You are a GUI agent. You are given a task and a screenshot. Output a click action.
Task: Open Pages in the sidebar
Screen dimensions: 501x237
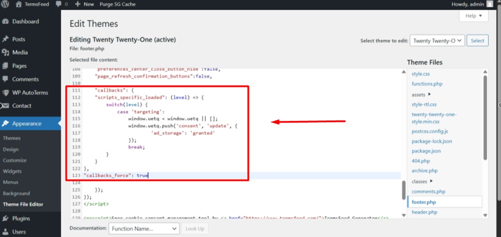20,65
